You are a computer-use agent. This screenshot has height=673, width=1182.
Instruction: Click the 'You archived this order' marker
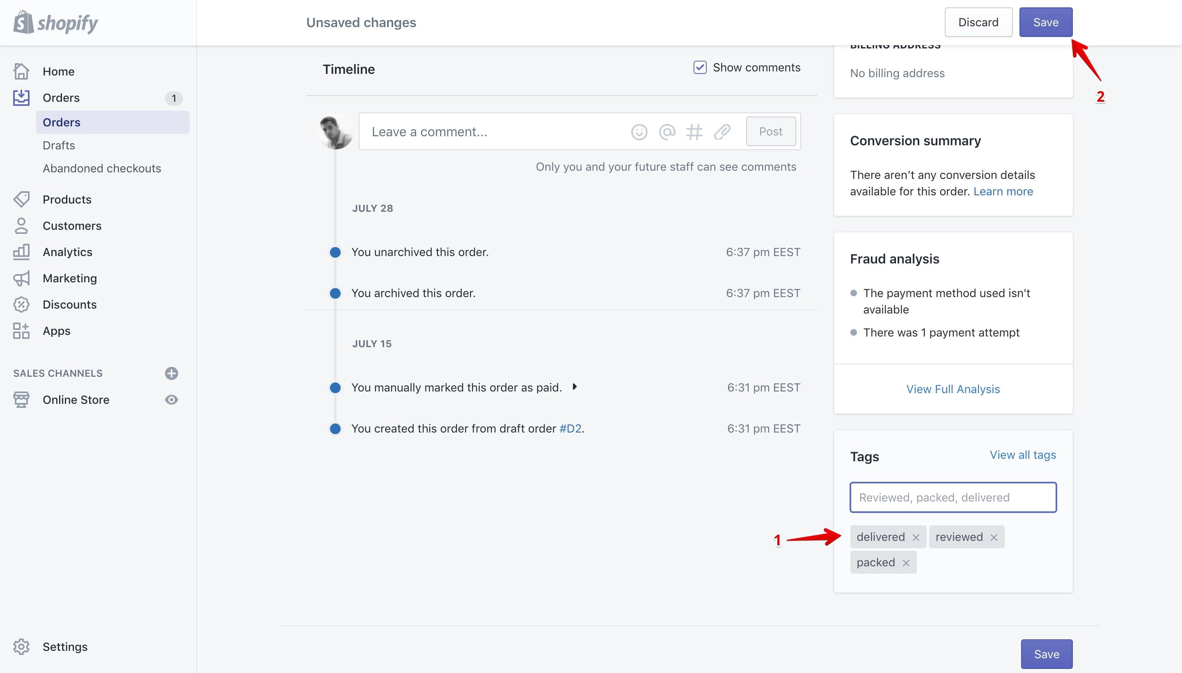[335, 293]
